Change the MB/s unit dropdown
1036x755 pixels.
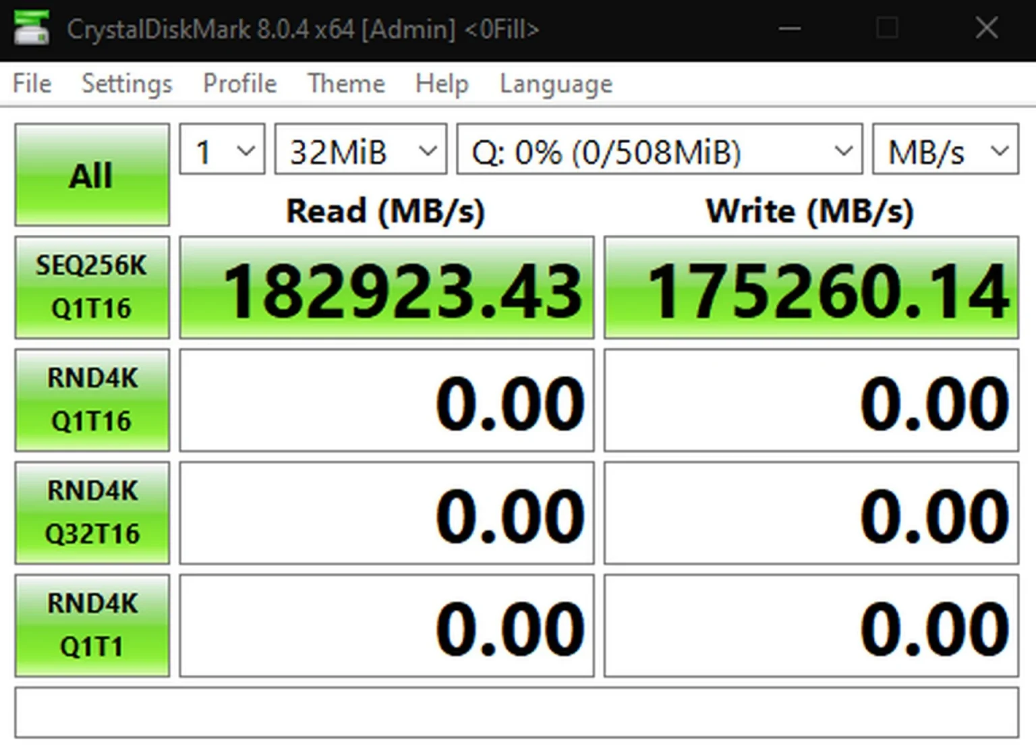click(x=945, y=150)
